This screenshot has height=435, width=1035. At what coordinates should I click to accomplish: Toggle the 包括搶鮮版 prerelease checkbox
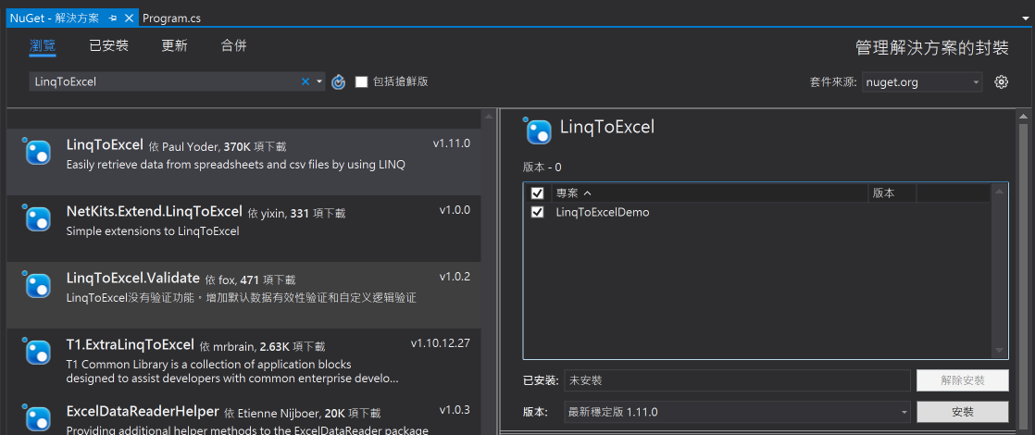pyautogui.click(x=361, y=81)
